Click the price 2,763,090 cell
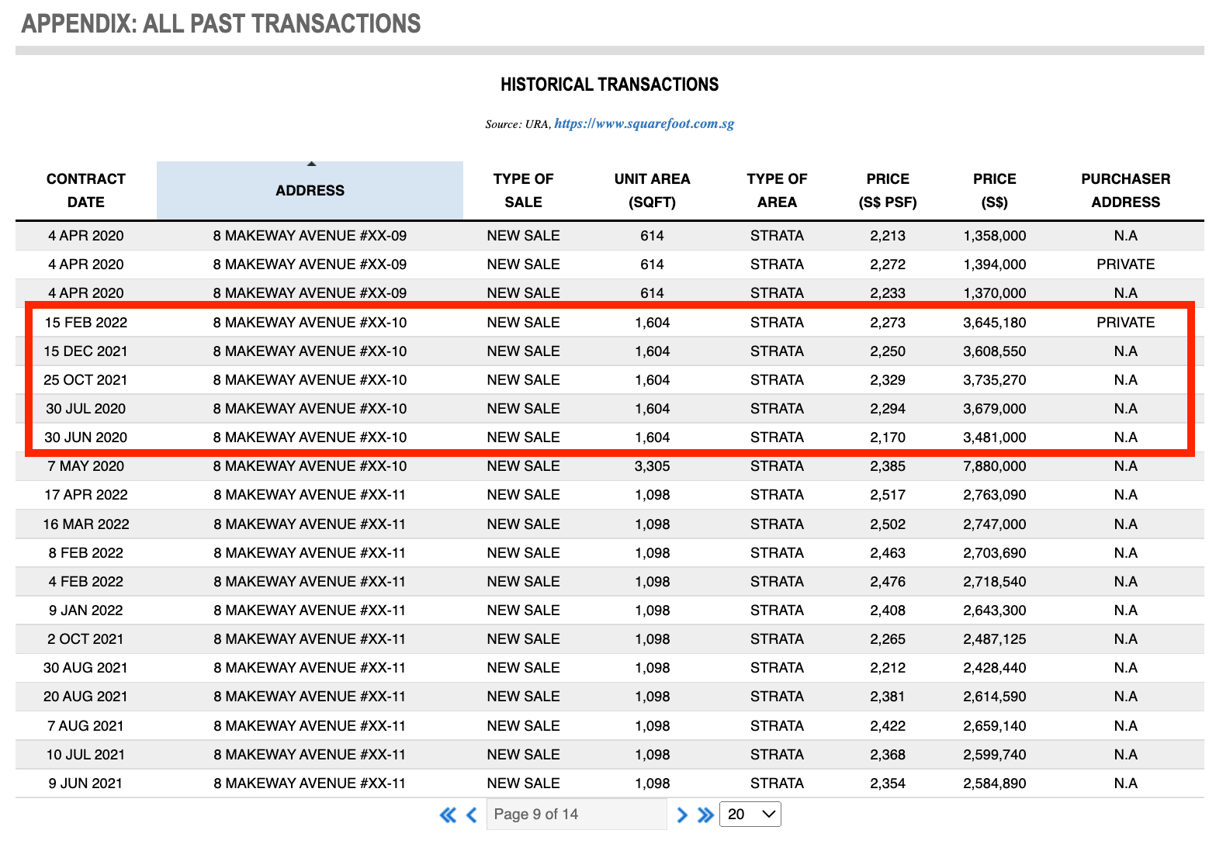The image size is (1209, 844). (x=995, y=495)
